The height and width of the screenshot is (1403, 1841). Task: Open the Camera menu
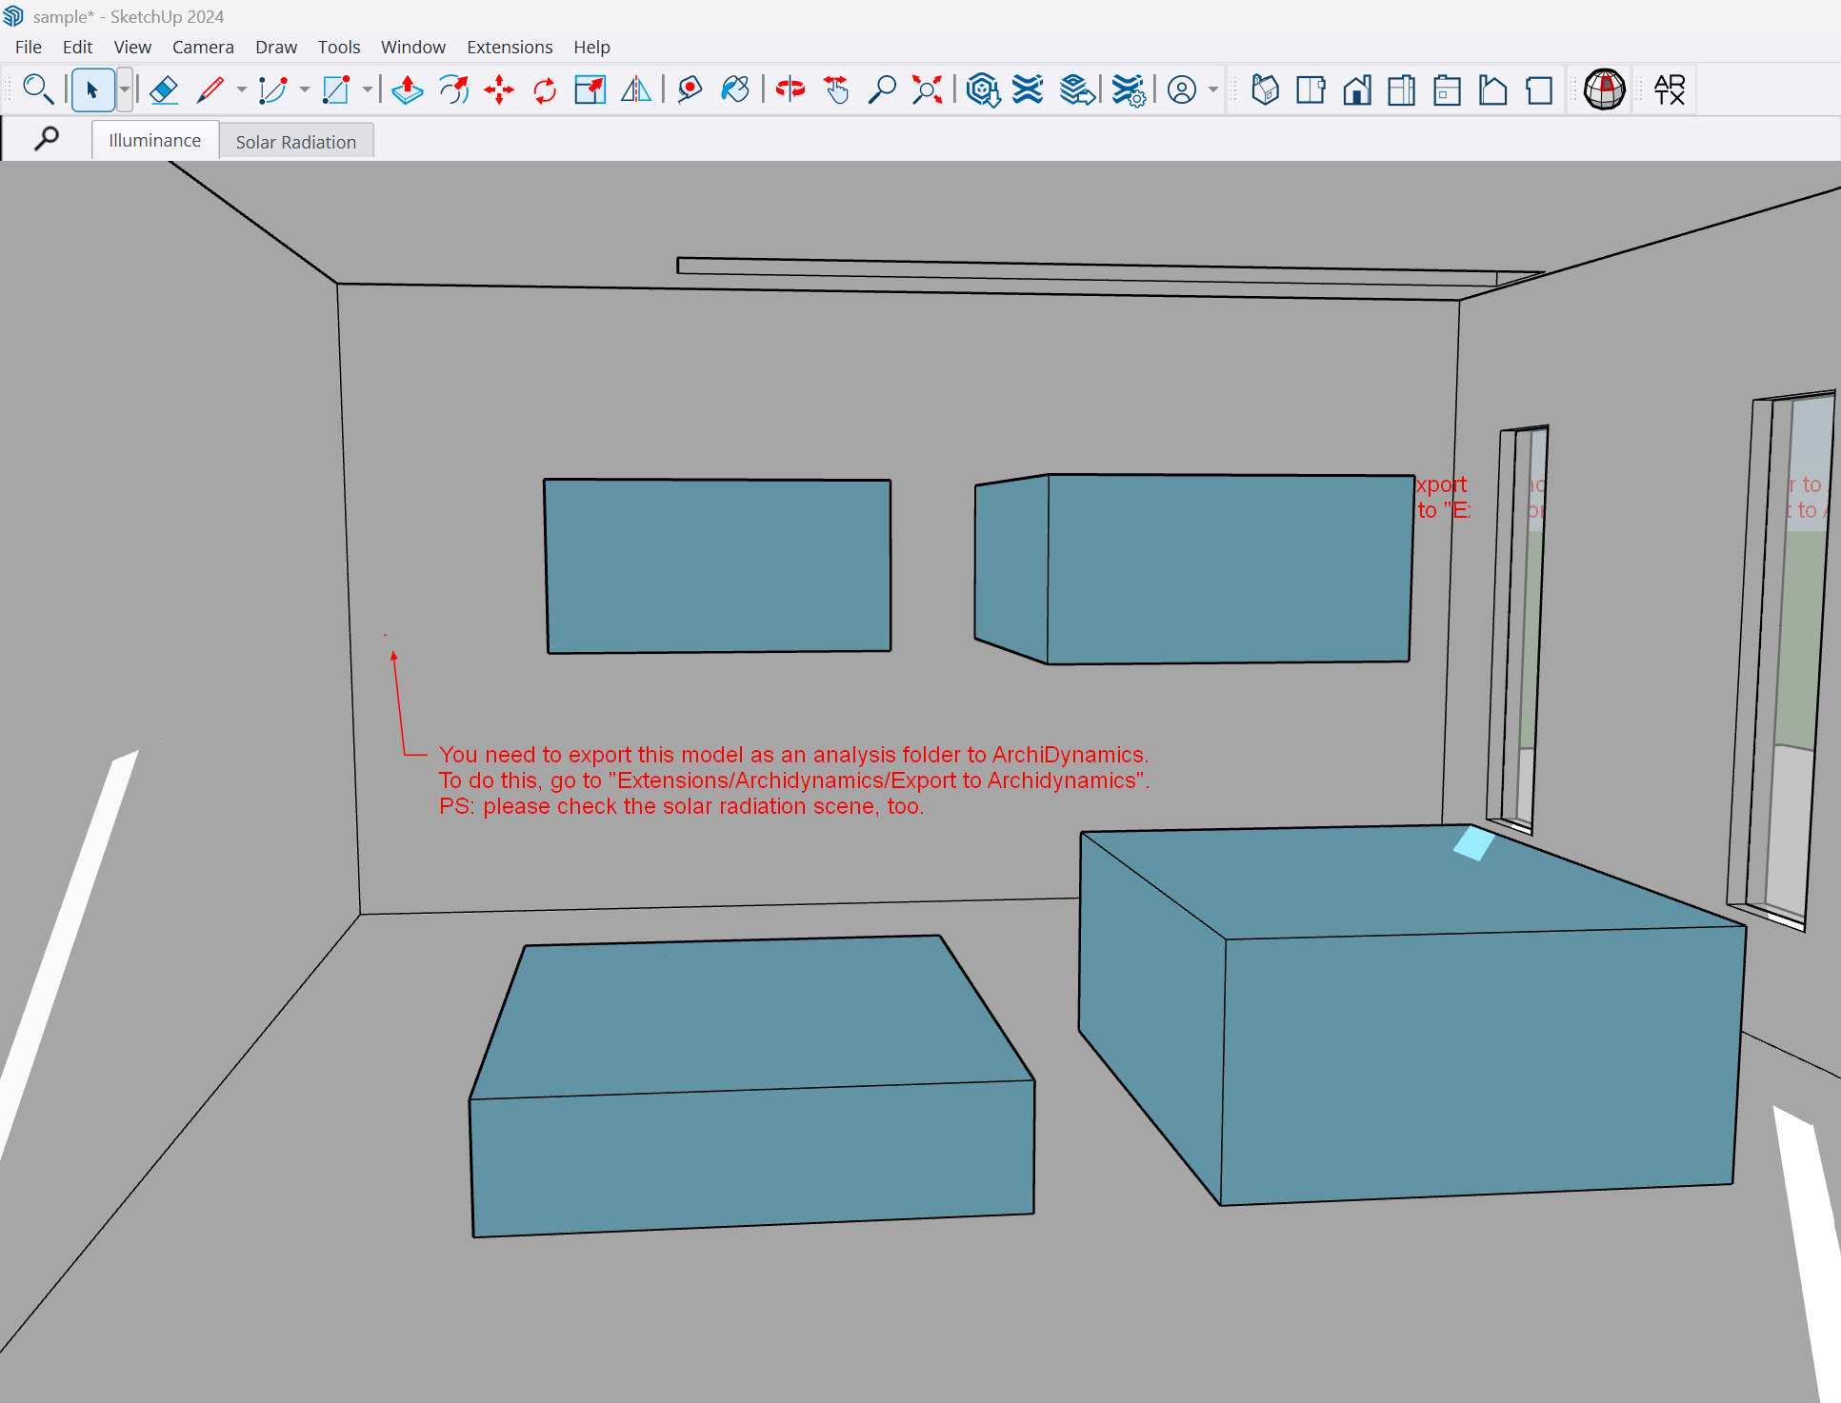(203, 47)
